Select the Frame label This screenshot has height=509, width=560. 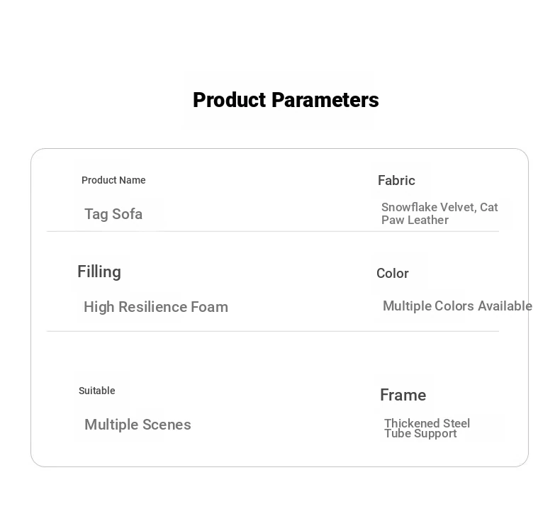pos(403,395)
